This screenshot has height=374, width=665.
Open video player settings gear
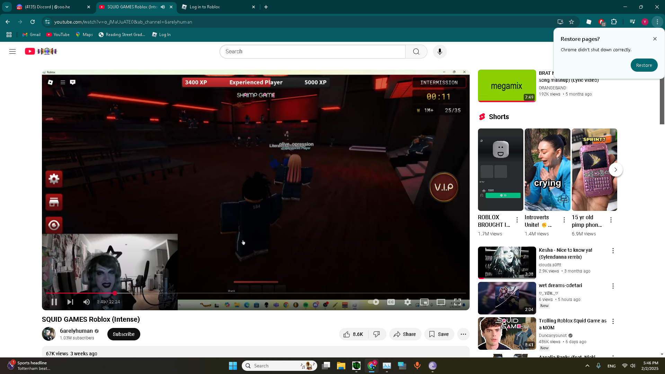[408, 302]
